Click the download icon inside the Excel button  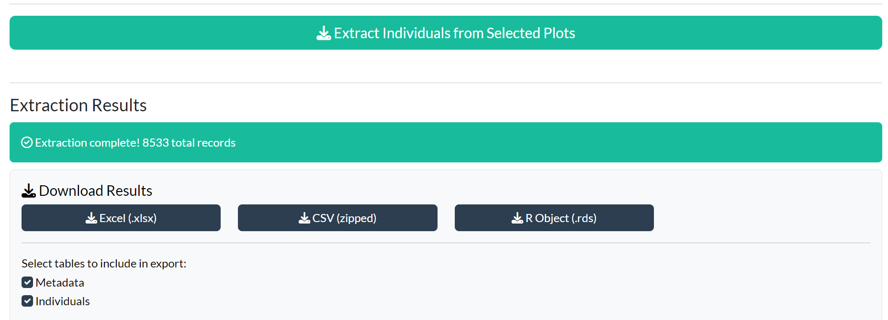tap(91, 218)
